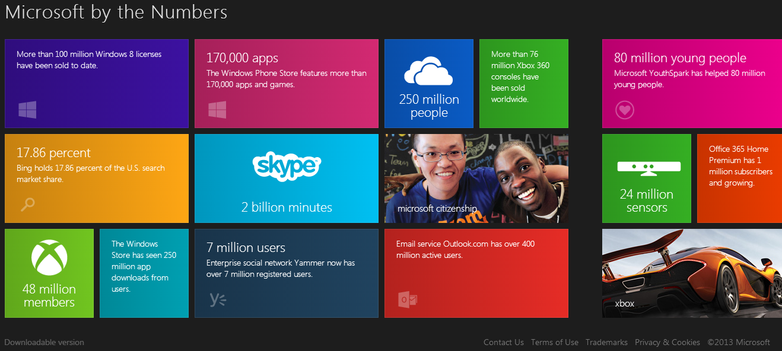Click the Skype logo
782x351 pixels.
pos(287,165)
